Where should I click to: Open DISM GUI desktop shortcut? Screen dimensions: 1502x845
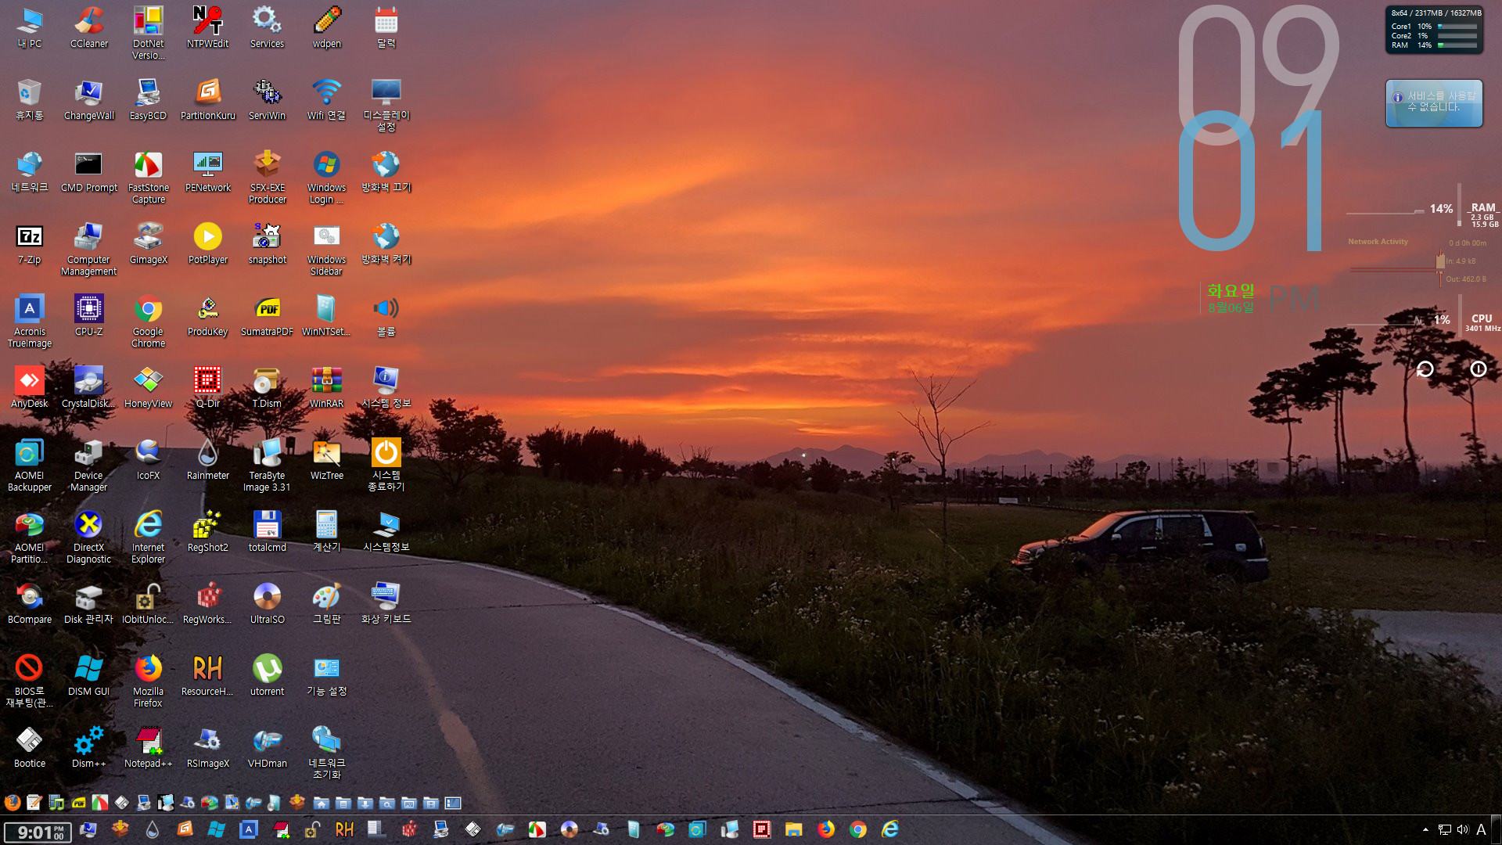88,676
